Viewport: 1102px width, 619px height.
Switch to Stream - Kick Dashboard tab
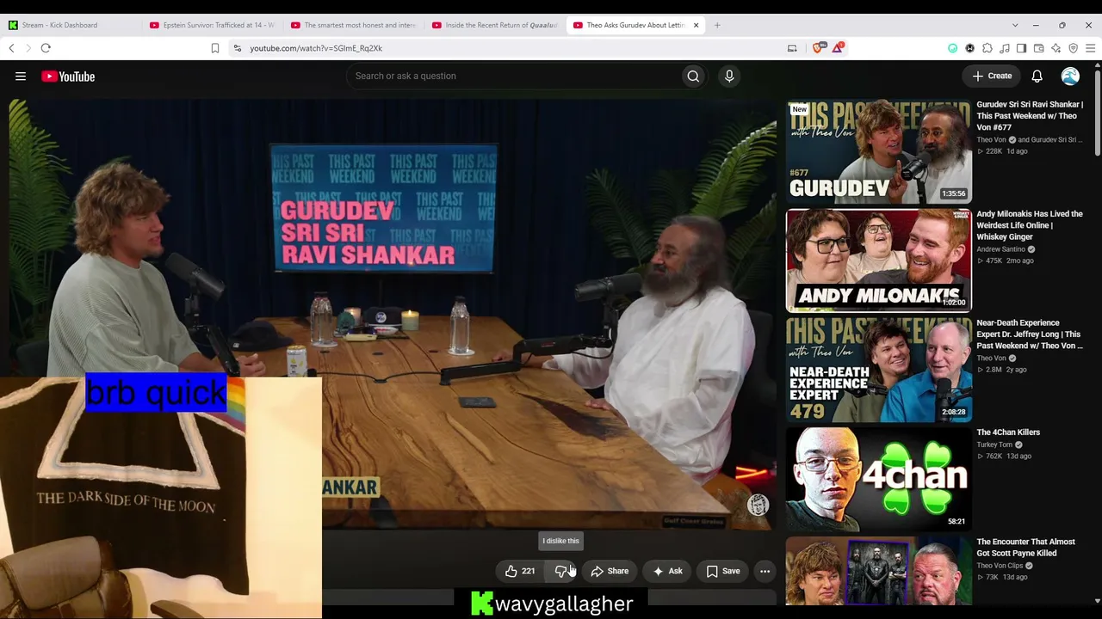[x=71, y=25]
